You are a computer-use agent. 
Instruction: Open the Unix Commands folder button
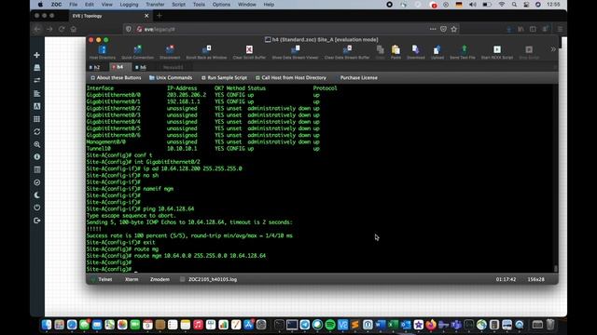171,77
